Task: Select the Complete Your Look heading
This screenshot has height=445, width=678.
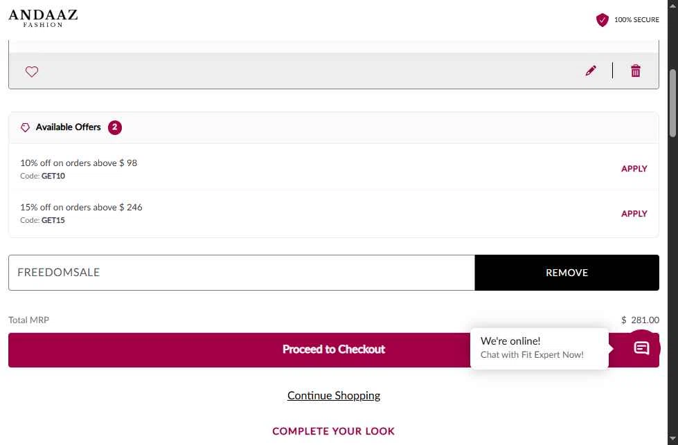Action: coord(333,431)
